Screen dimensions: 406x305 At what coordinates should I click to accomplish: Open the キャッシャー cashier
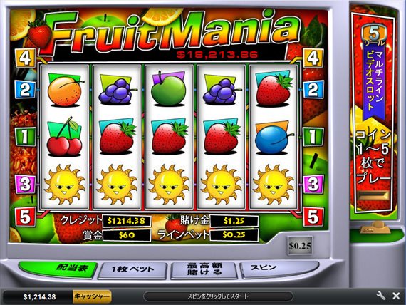click(x=92, y=296)
